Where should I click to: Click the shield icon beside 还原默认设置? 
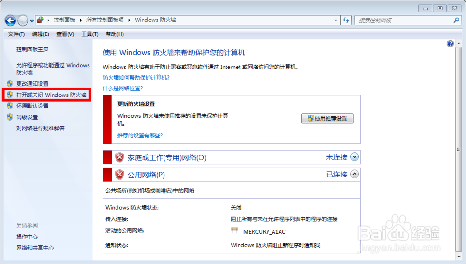(10, 106)
